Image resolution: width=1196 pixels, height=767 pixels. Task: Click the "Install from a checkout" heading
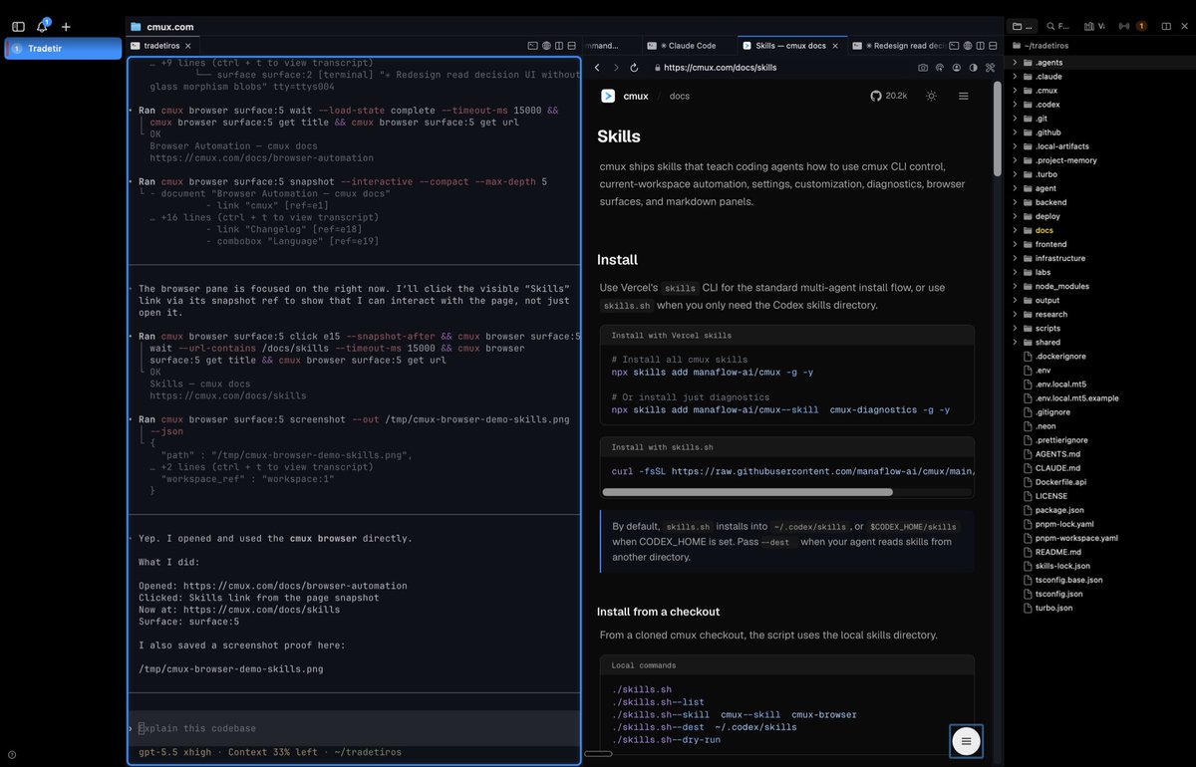[x=658, y=612]
